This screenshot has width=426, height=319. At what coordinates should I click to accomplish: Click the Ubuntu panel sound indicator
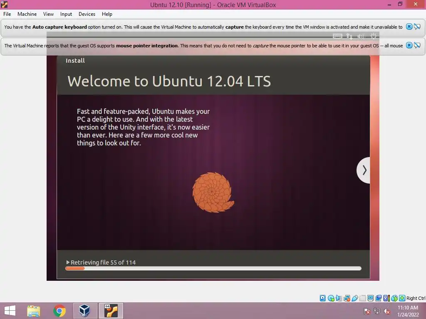[361, 36]
